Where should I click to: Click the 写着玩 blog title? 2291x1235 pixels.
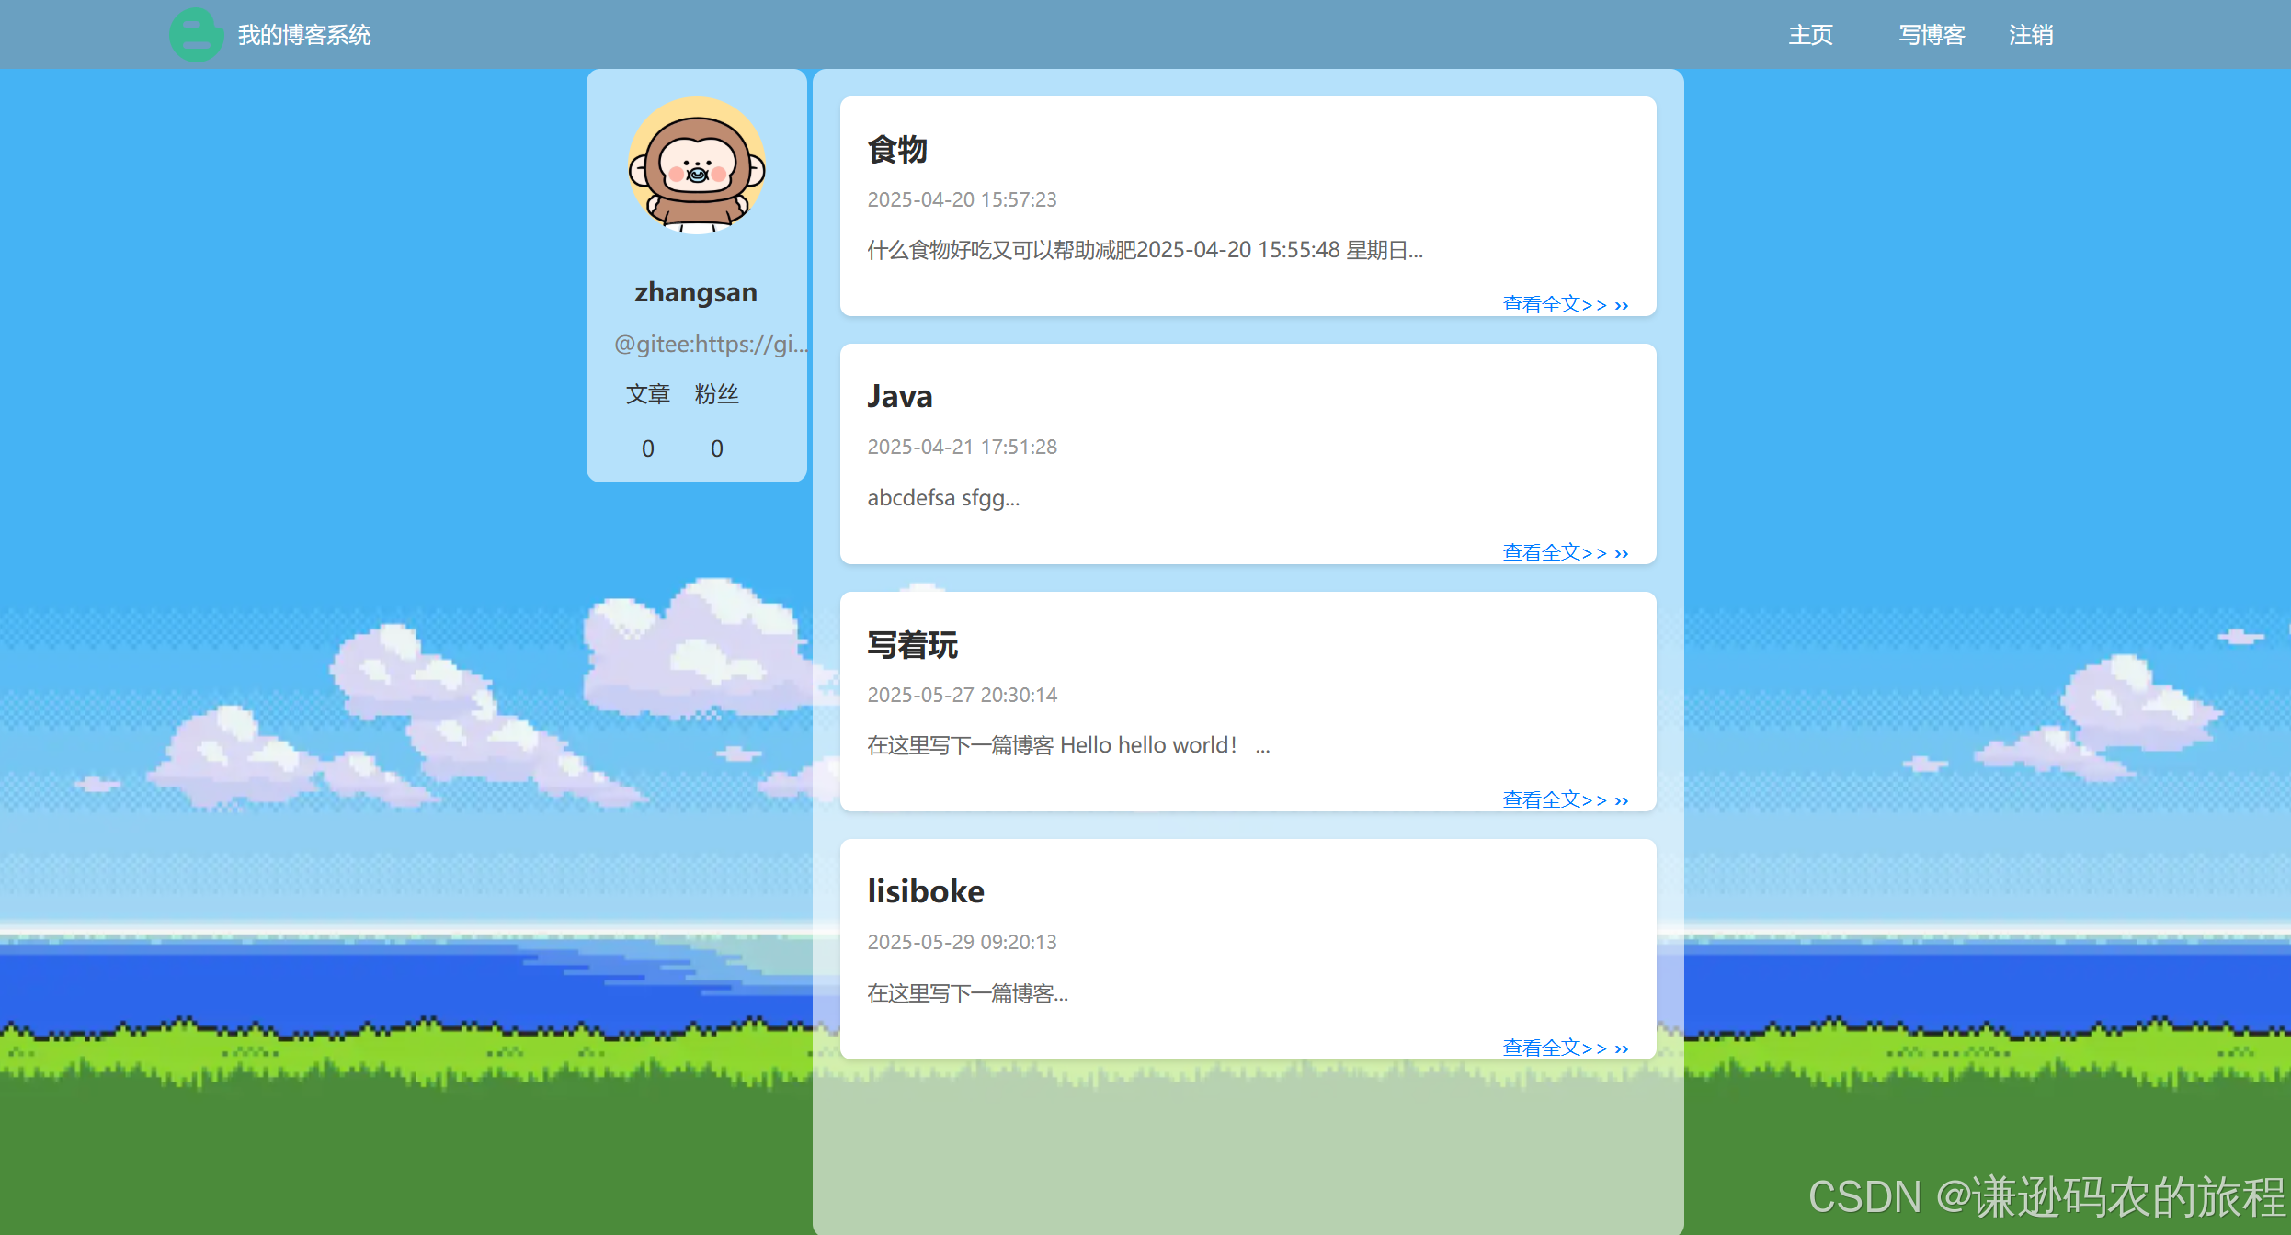pos(913,644)
